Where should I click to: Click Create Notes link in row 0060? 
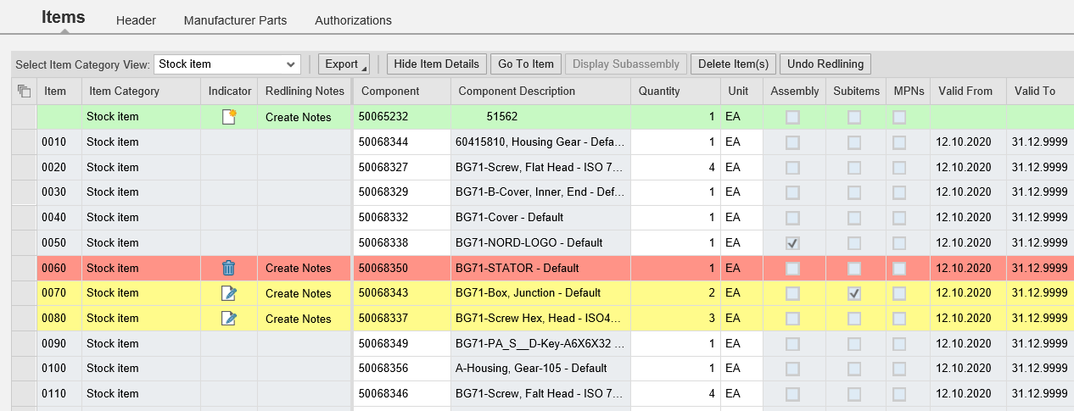click(x=299, y=268)
